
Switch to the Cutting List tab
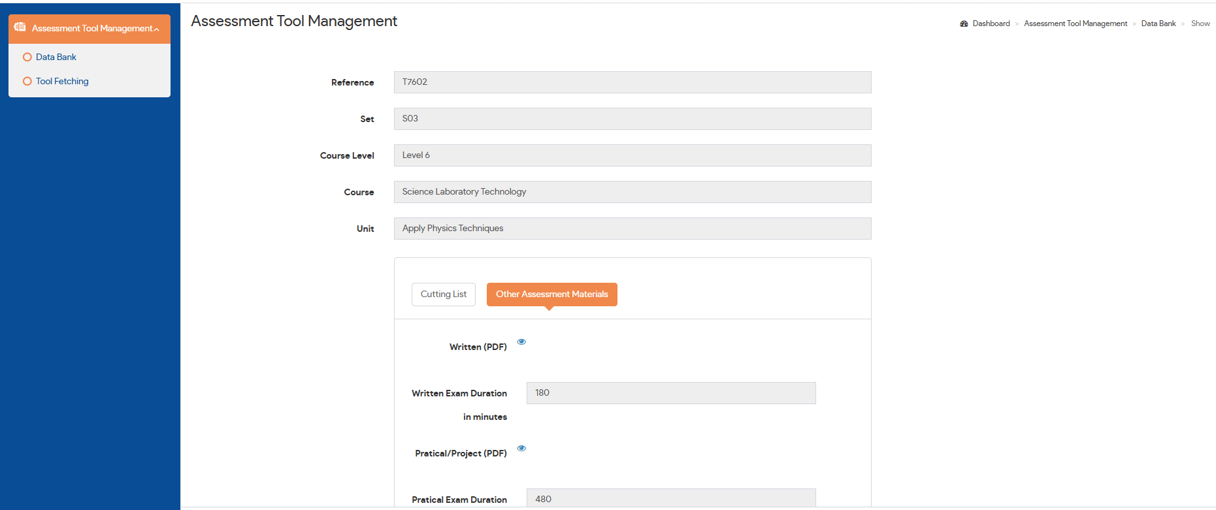tap(444, 295)
